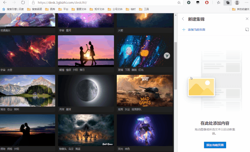
Task: Open the rocket flame wallpaper in the top row
Action: 145,20
